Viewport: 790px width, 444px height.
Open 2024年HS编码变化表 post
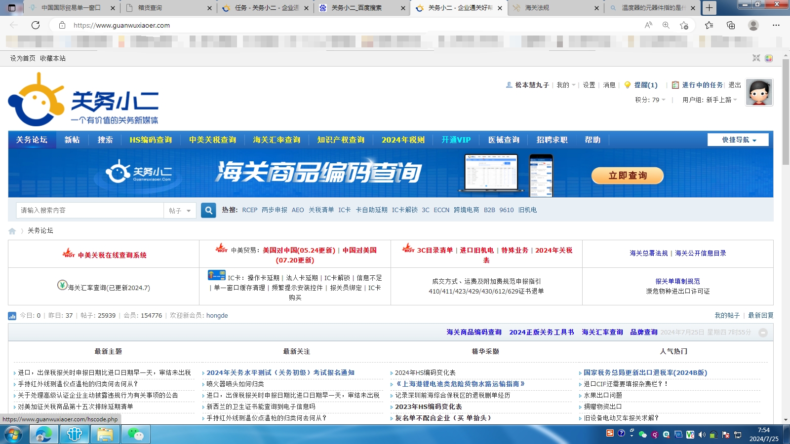pyautogui.click(x=425, y=373)
